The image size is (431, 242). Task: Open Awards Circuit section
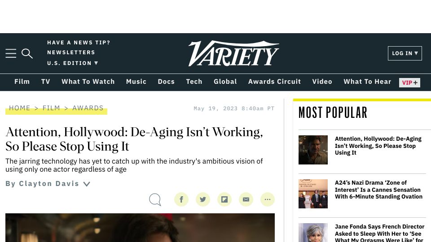click(x=274, y=82)
